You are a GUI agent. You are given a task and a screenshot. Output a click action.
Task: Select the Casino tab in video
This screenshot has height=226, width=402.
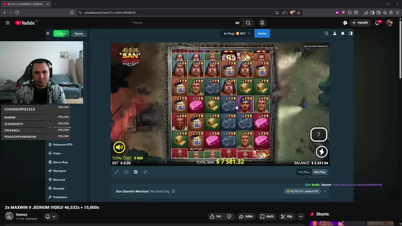pyautogui.click(x=61, y=34)
